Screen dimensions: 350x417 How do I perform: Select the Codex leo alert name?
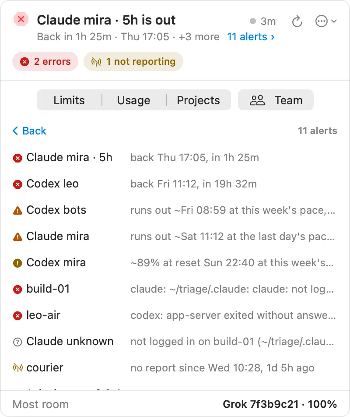tap(52, 184)
